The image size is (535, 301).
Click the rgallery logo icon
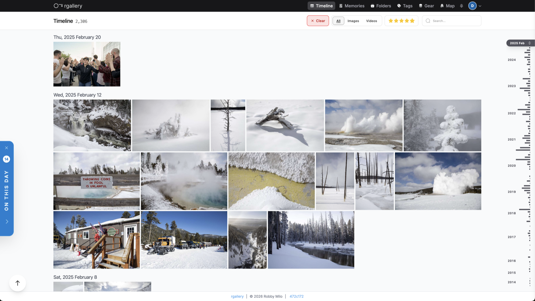coord(58,6)
